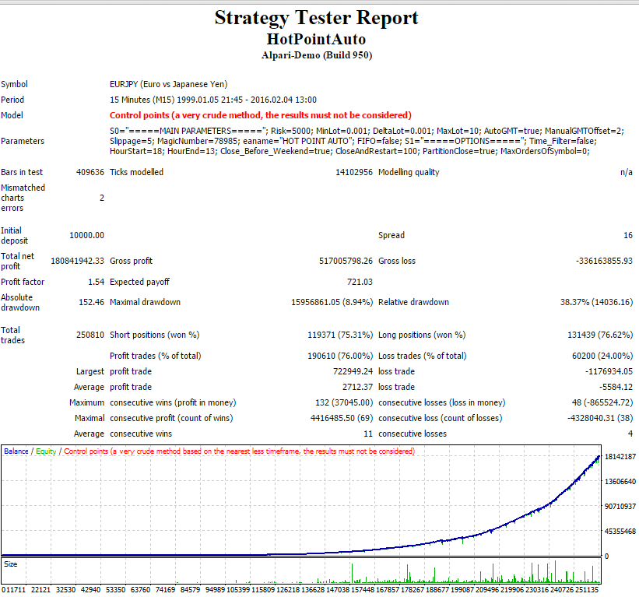Click long positions value '131439 (76.62%)'
Screen dimensions: 639x597
point(600,335)
